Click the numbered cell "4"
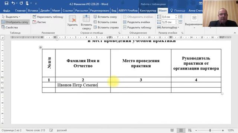The width and height of the screenshot is (238, 133). 196,80
